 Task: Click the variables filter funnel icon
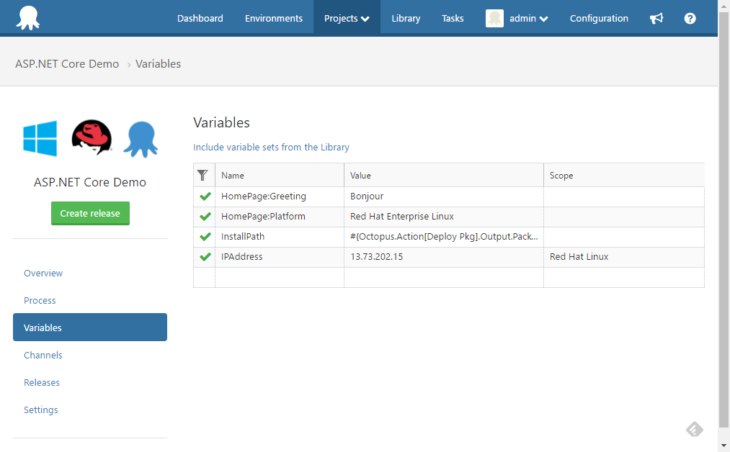pos(203,175)
